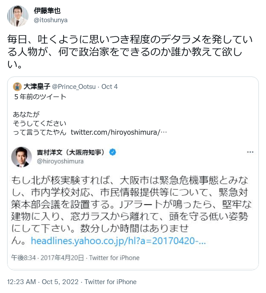The image size is (266, 293).
Task: Open the 大津皇子 quoted author name
Action: click(37, 87)
